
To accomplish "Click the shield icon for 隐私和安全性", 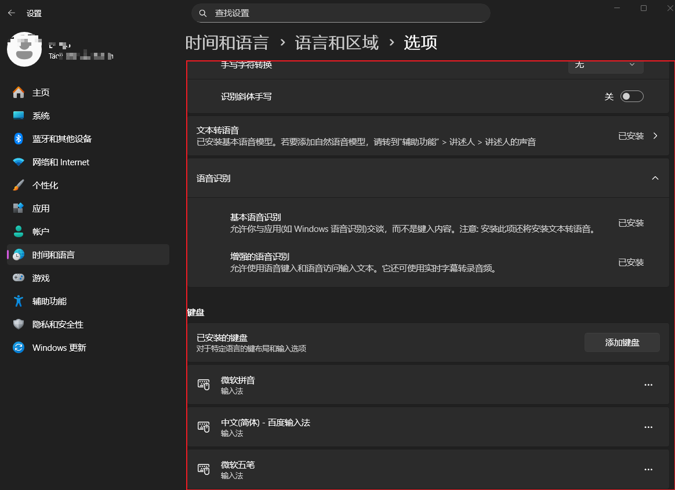I will (x=19, y=324).
